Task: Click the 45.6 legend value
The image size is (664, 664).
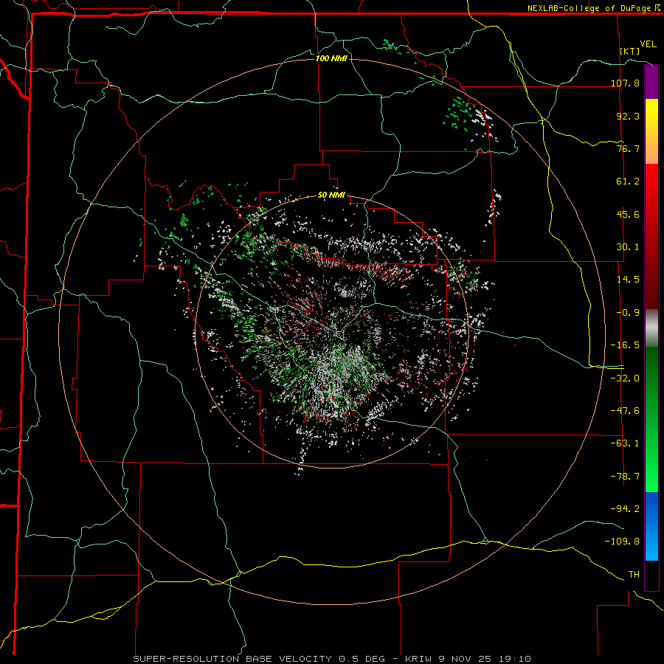Action: pyautogui.click(x=628, y=214)
